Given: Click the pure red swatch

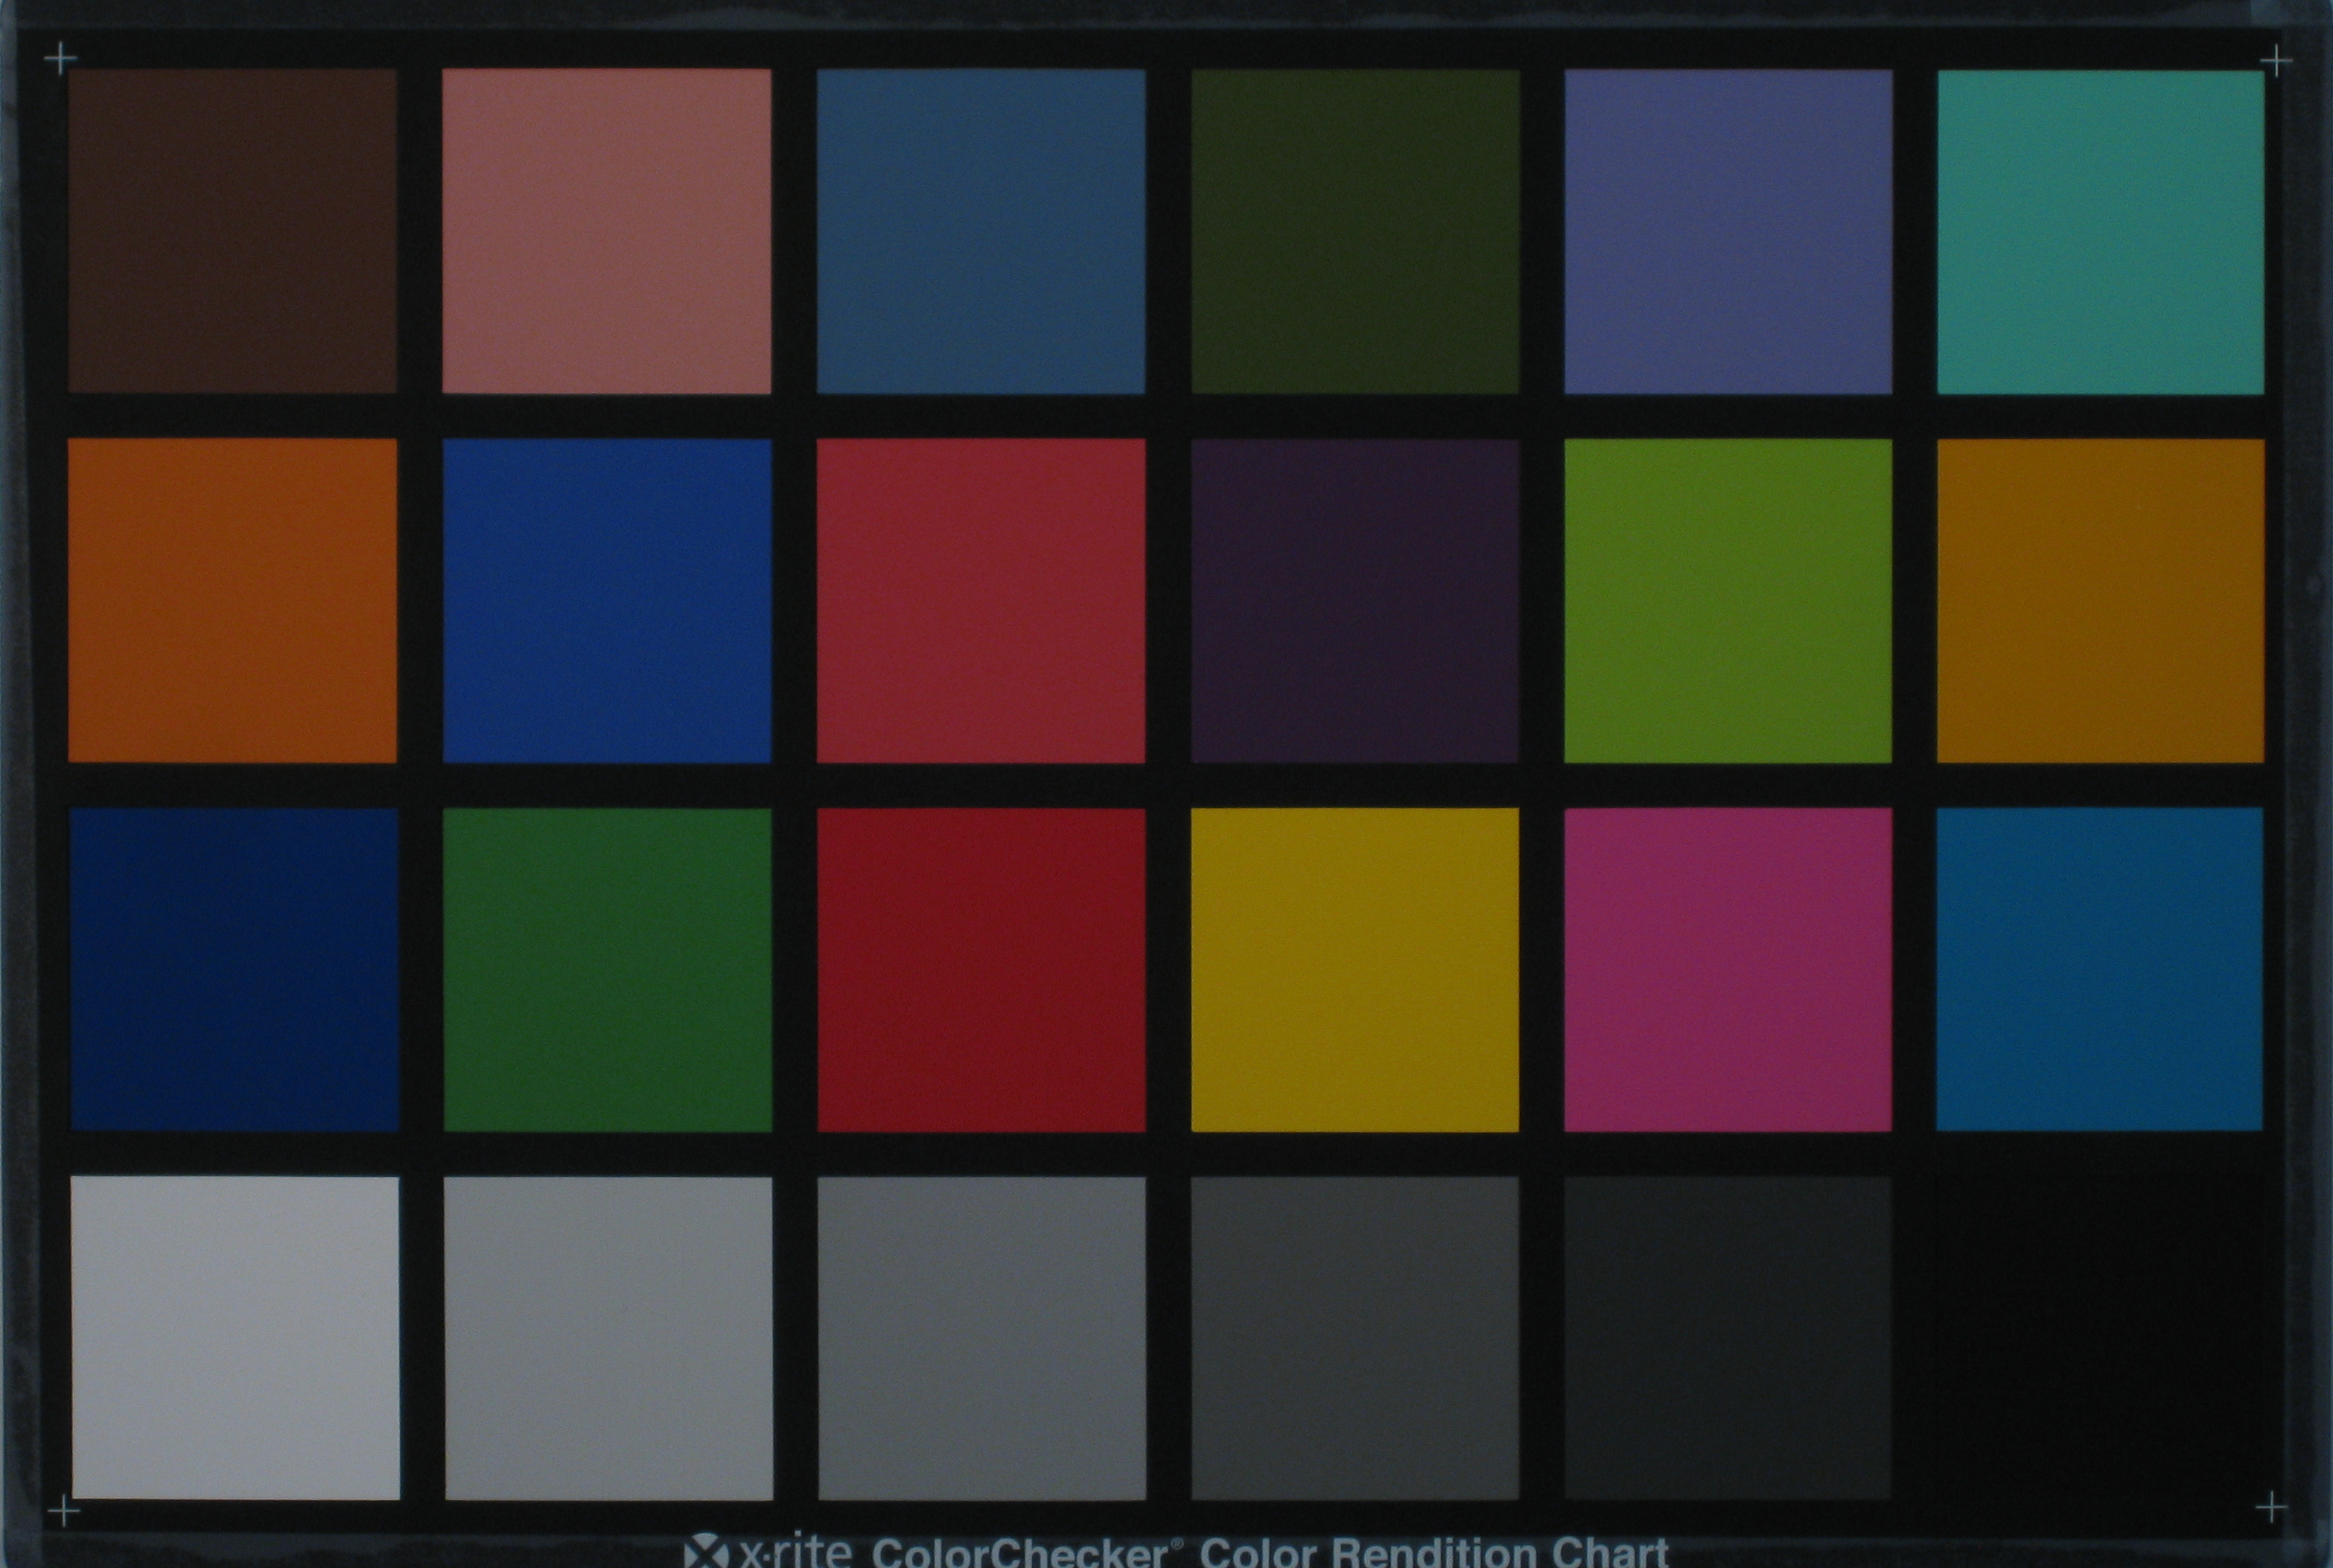Looking at the screenshot, I should coord(980,970).
